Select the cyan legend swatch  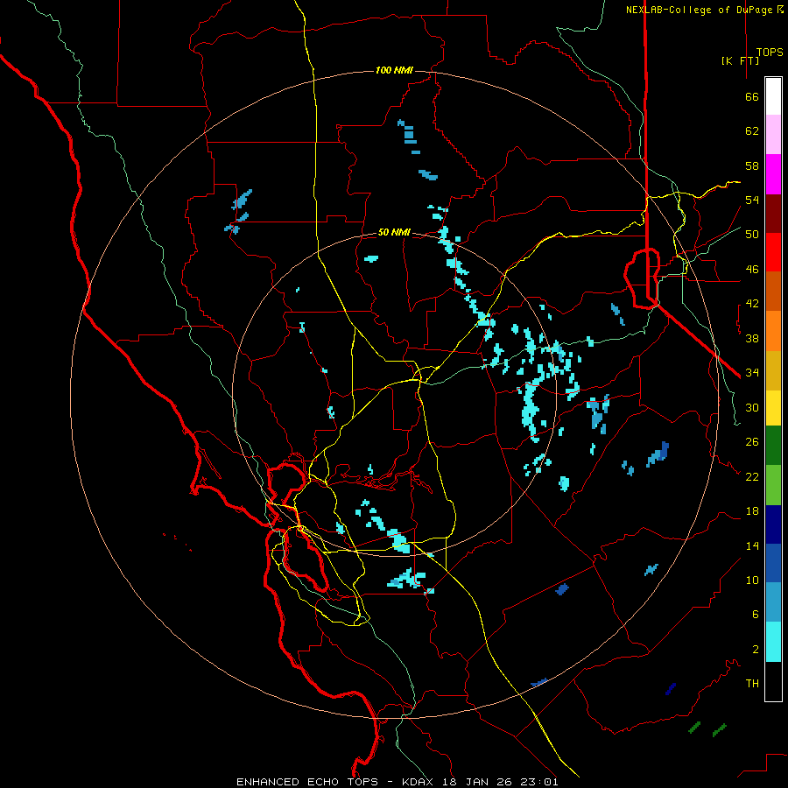pyautogui.click(x=773, y=642)
